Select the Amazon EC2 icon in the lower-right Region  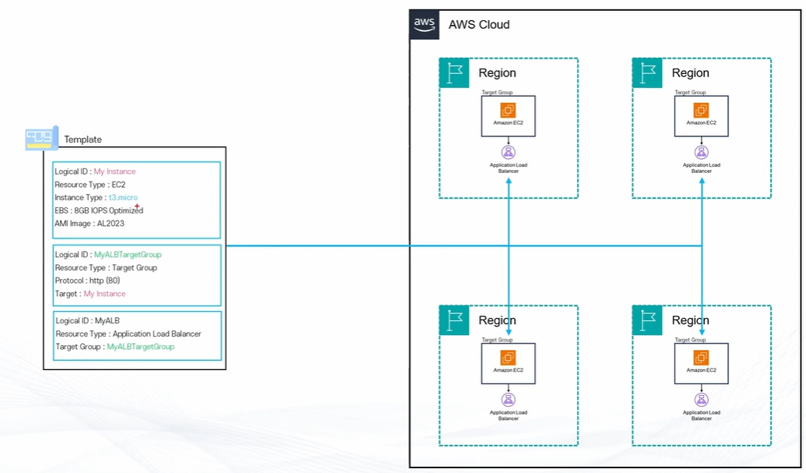[x=701, y=358]
